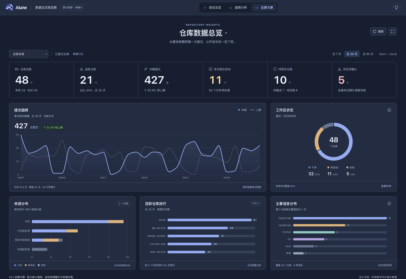Switch to the 全屏大屏 tab
Screen dimensions: 406x279
point(264,8)
